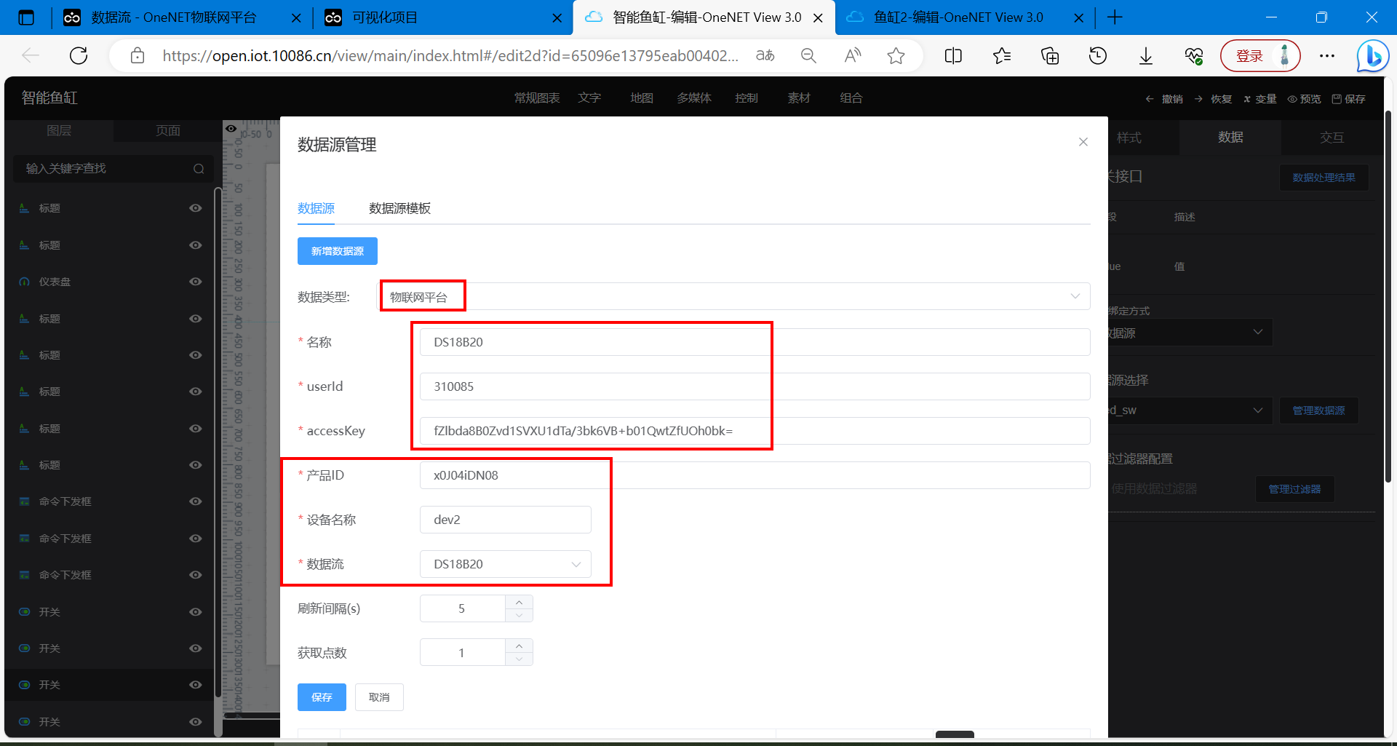Toggle visibility of second 开关 layer

pyautogui.click(x=196, y=648)
